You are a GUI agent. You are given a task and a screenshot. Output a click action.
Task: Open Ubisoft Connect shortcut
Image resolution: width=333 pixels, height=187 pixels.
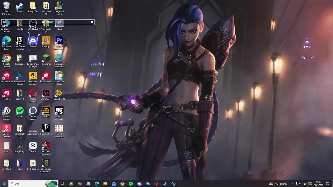[7, 113]
